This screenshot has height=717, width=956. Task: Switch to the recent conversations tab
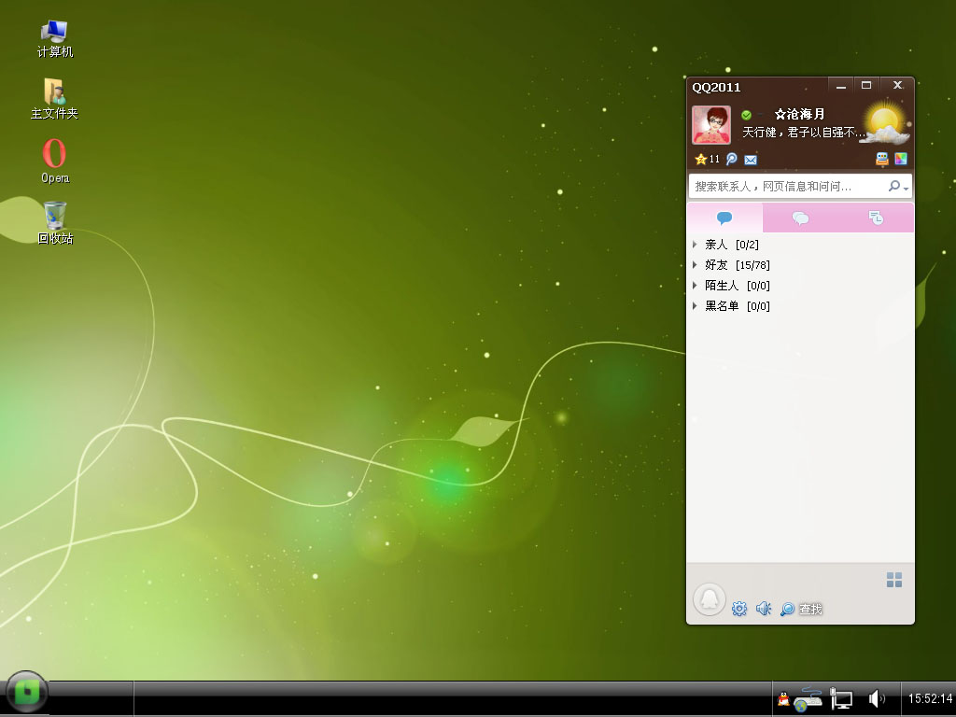[876, 218]
